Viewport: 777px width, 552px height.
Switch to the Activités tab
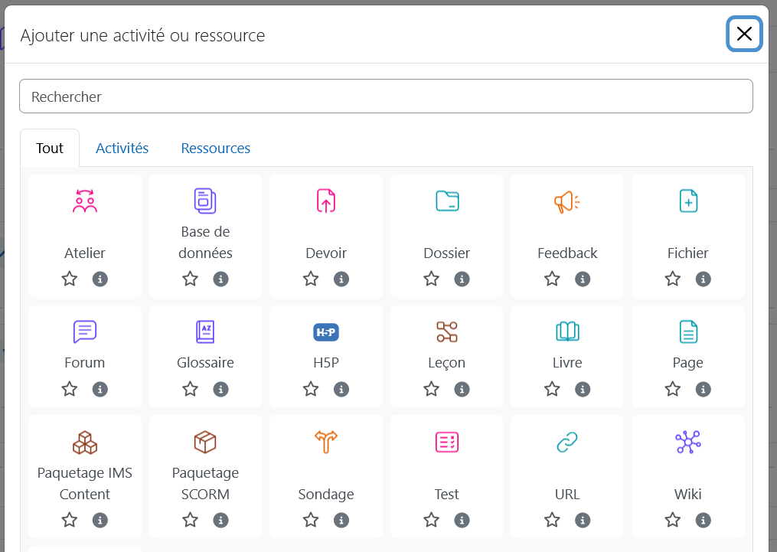[x=122, y=148]
